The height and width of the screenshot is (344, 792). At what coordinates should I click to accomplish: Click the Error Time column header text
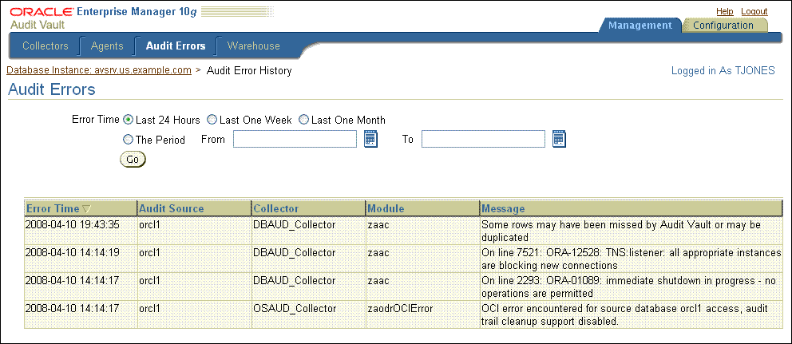[53, 208]
